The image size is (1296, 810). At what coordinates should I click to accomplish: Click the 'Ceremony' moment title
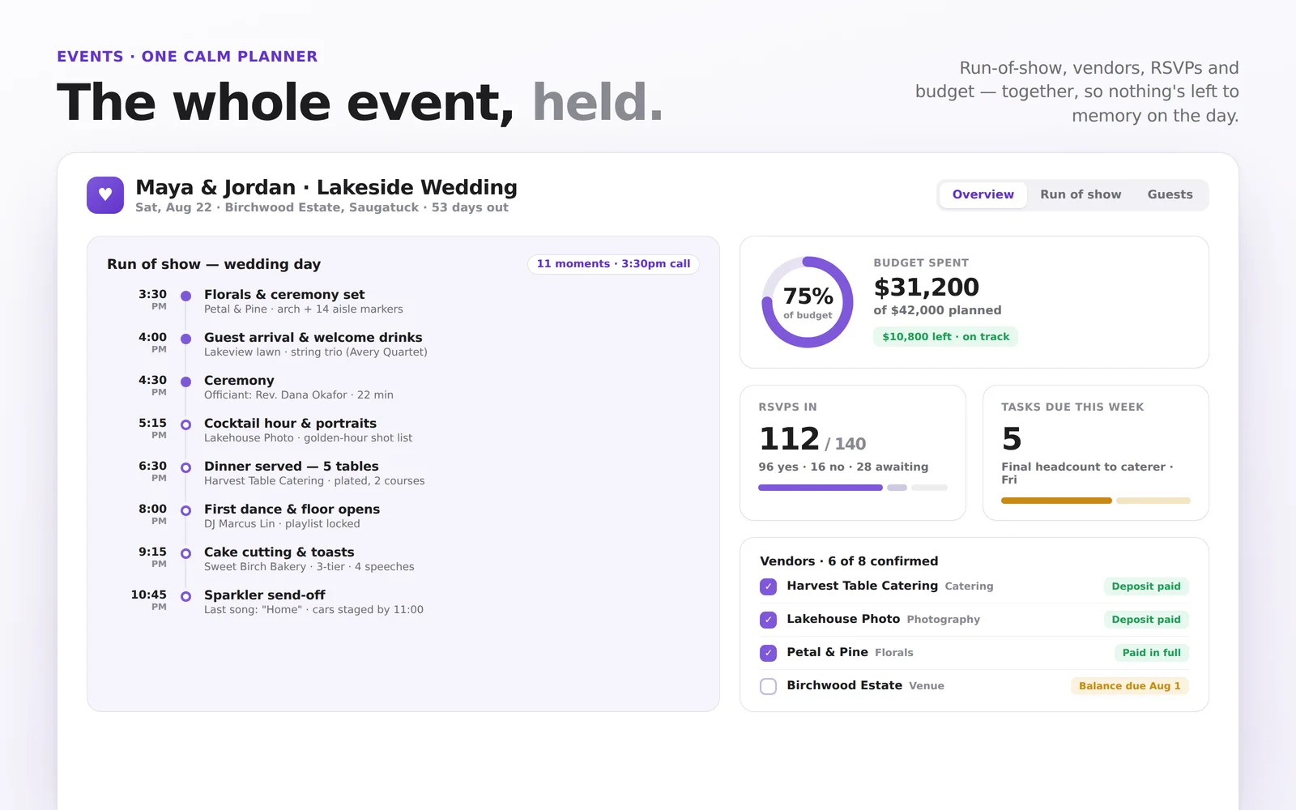(239, 381)
